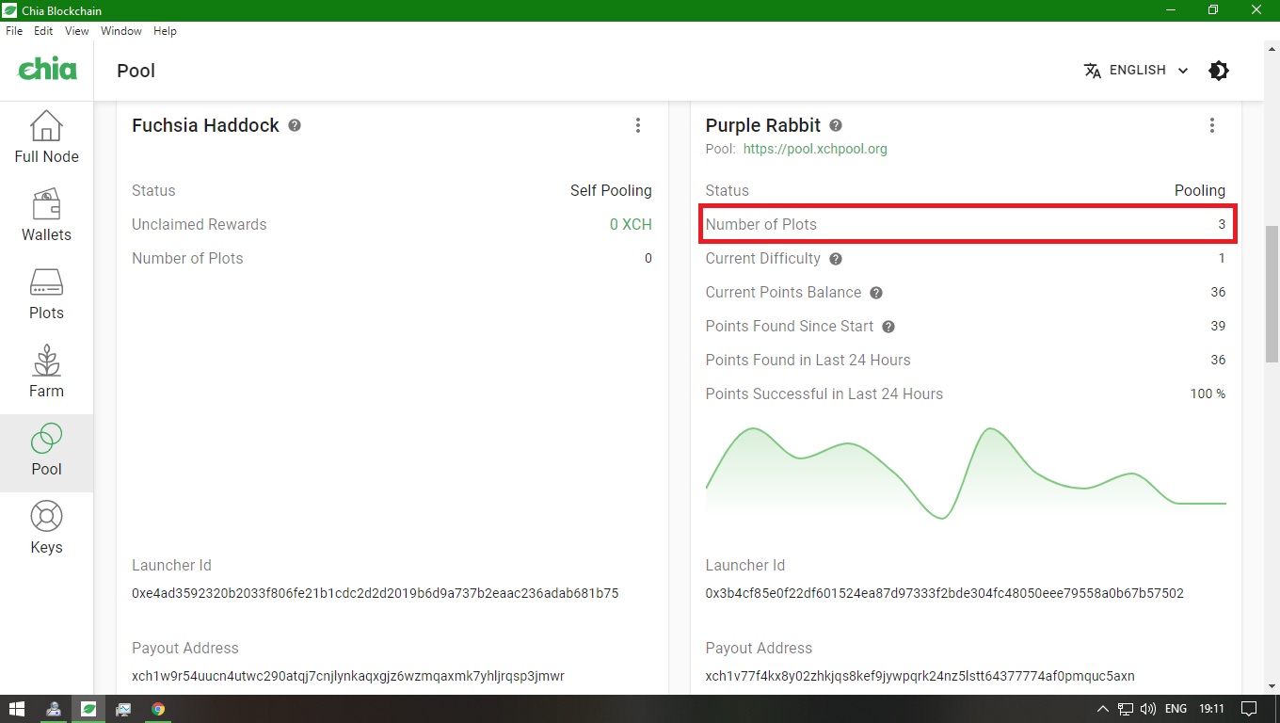Click the ENG input language indicator
Viewport: 1280px width, 723px height.
point(1176,709)
